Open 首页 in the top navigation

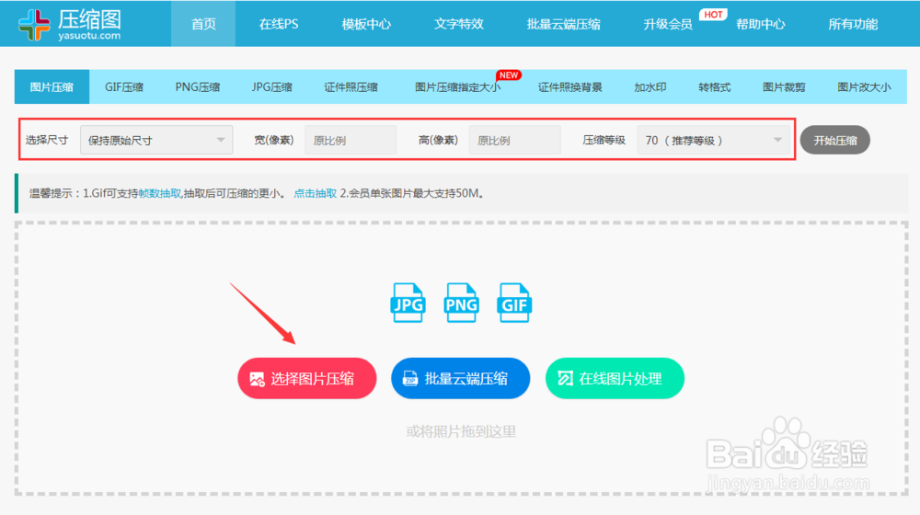click(x=203, y=24)
